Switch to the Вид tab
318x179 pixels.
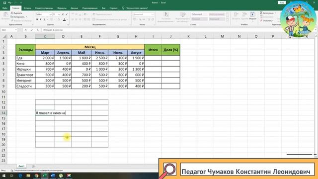point(104,8)
